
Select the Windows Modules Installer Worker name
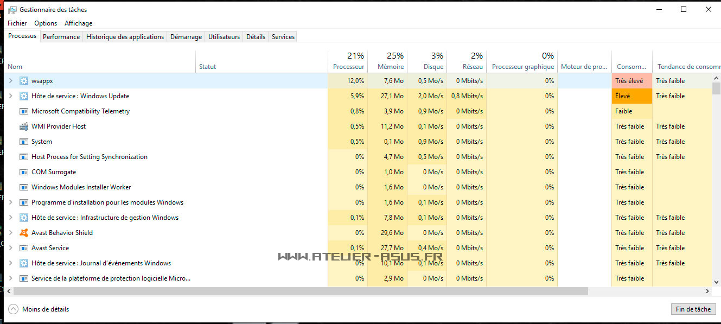click(81, 187)
